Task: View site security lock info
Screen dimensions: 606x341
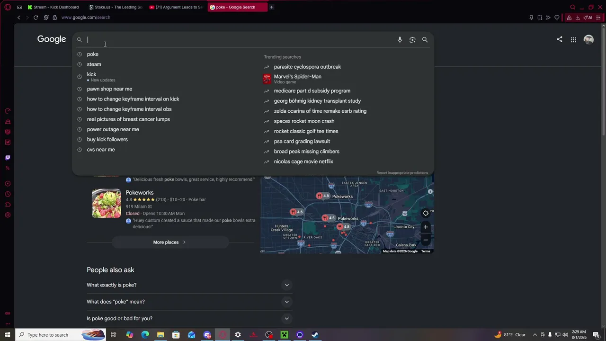Action: point(55,18)
